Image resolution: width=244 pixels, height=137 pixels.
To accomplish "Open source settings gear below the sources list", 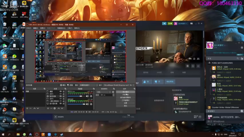I will (55, 108).
